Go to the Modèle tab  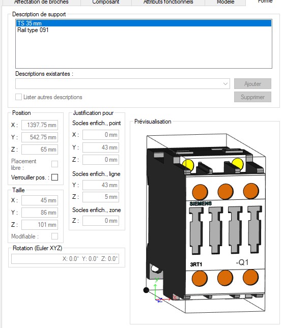pyautogui.click(x=225, y=2)
